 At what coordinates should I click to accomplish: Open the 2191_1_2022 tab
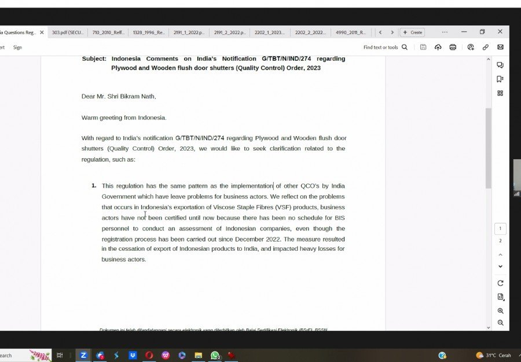tap(189, 32)
